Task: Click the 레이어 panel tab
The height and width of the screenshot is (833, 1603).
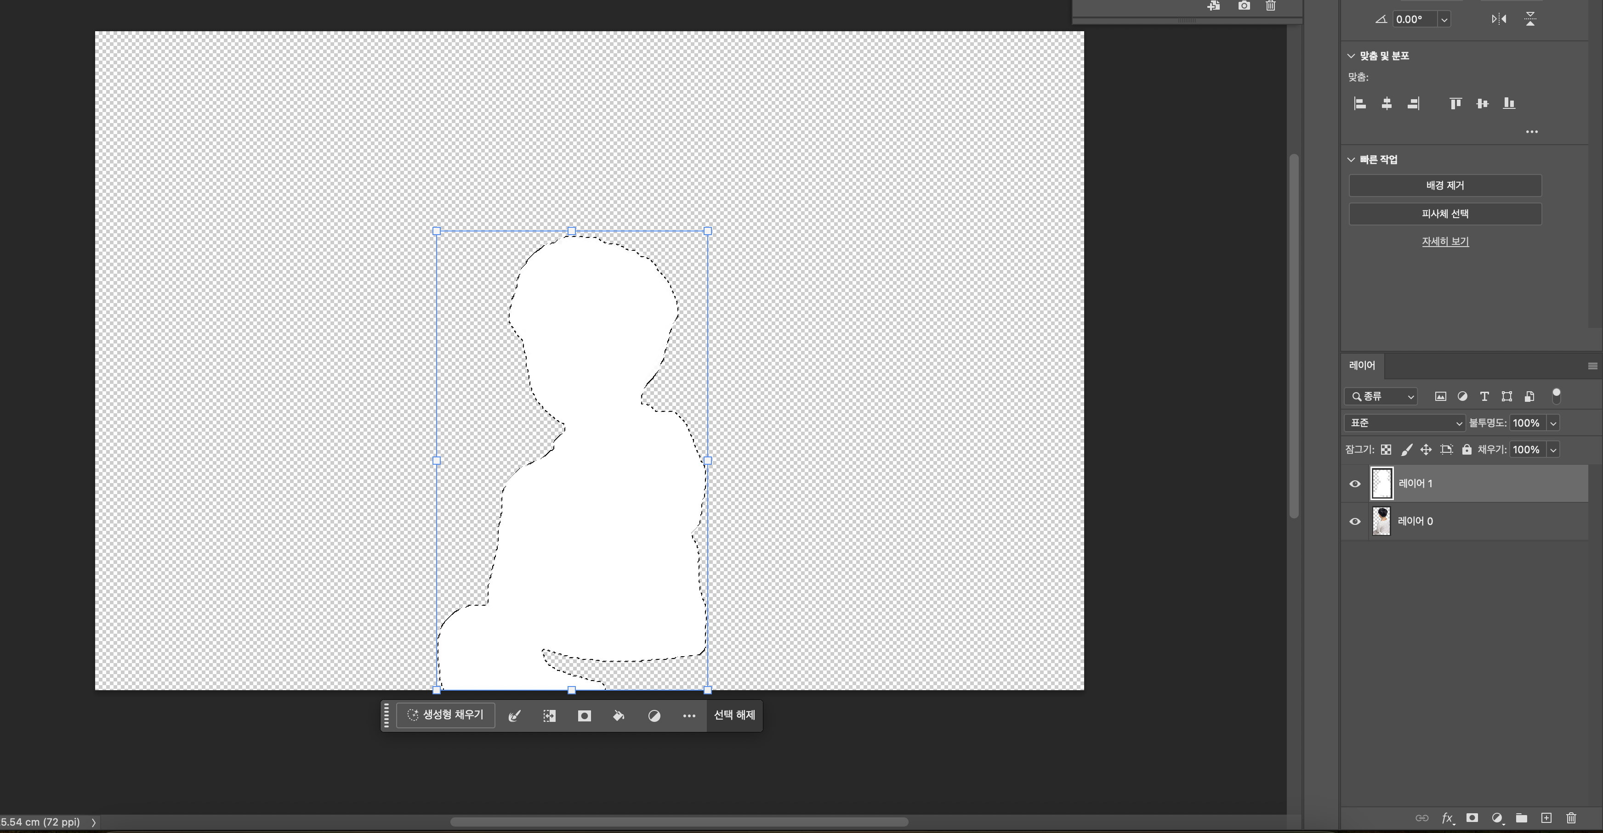Action: click(x=1362, y=366)
